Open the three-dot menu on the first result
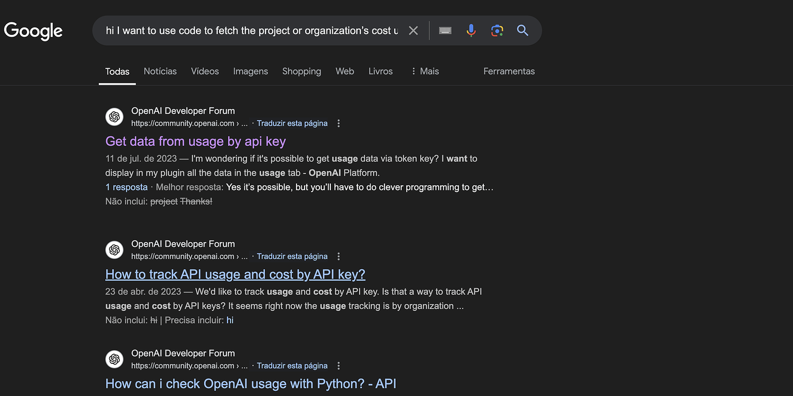The image size is (793, 396). (338, 123)
